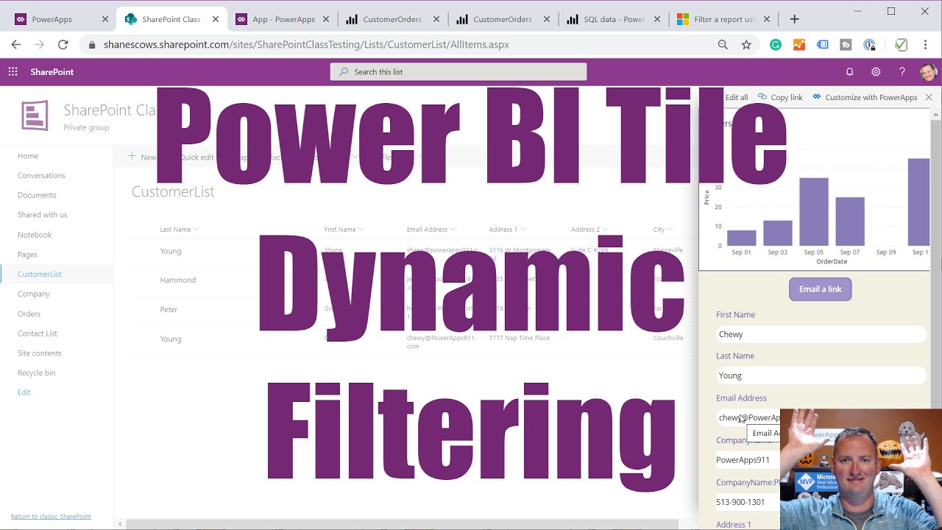Click the First Name field showing Chewy

pos(821,334)
